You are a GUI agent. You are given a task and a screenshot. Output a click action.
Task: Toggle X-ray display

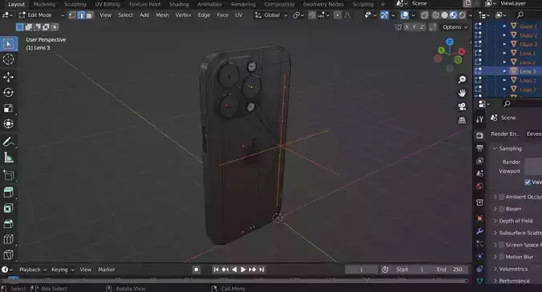point(424,15)
